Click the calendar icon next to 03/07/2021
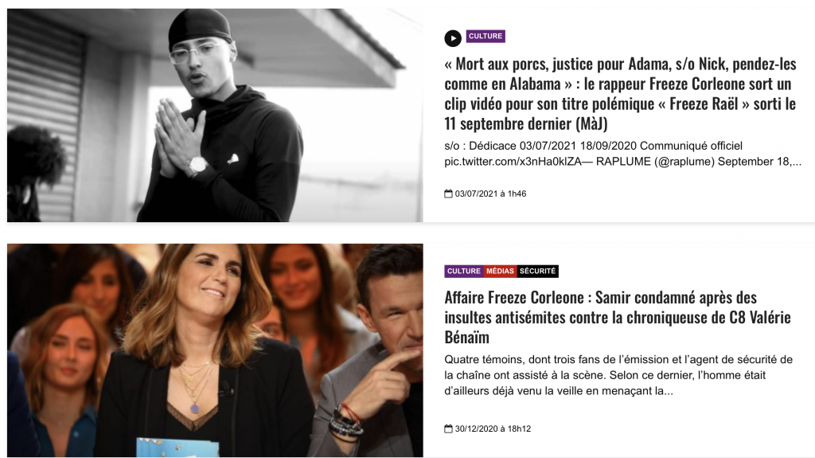The width and height of the screenshot is (815, 458). [449, 194]
